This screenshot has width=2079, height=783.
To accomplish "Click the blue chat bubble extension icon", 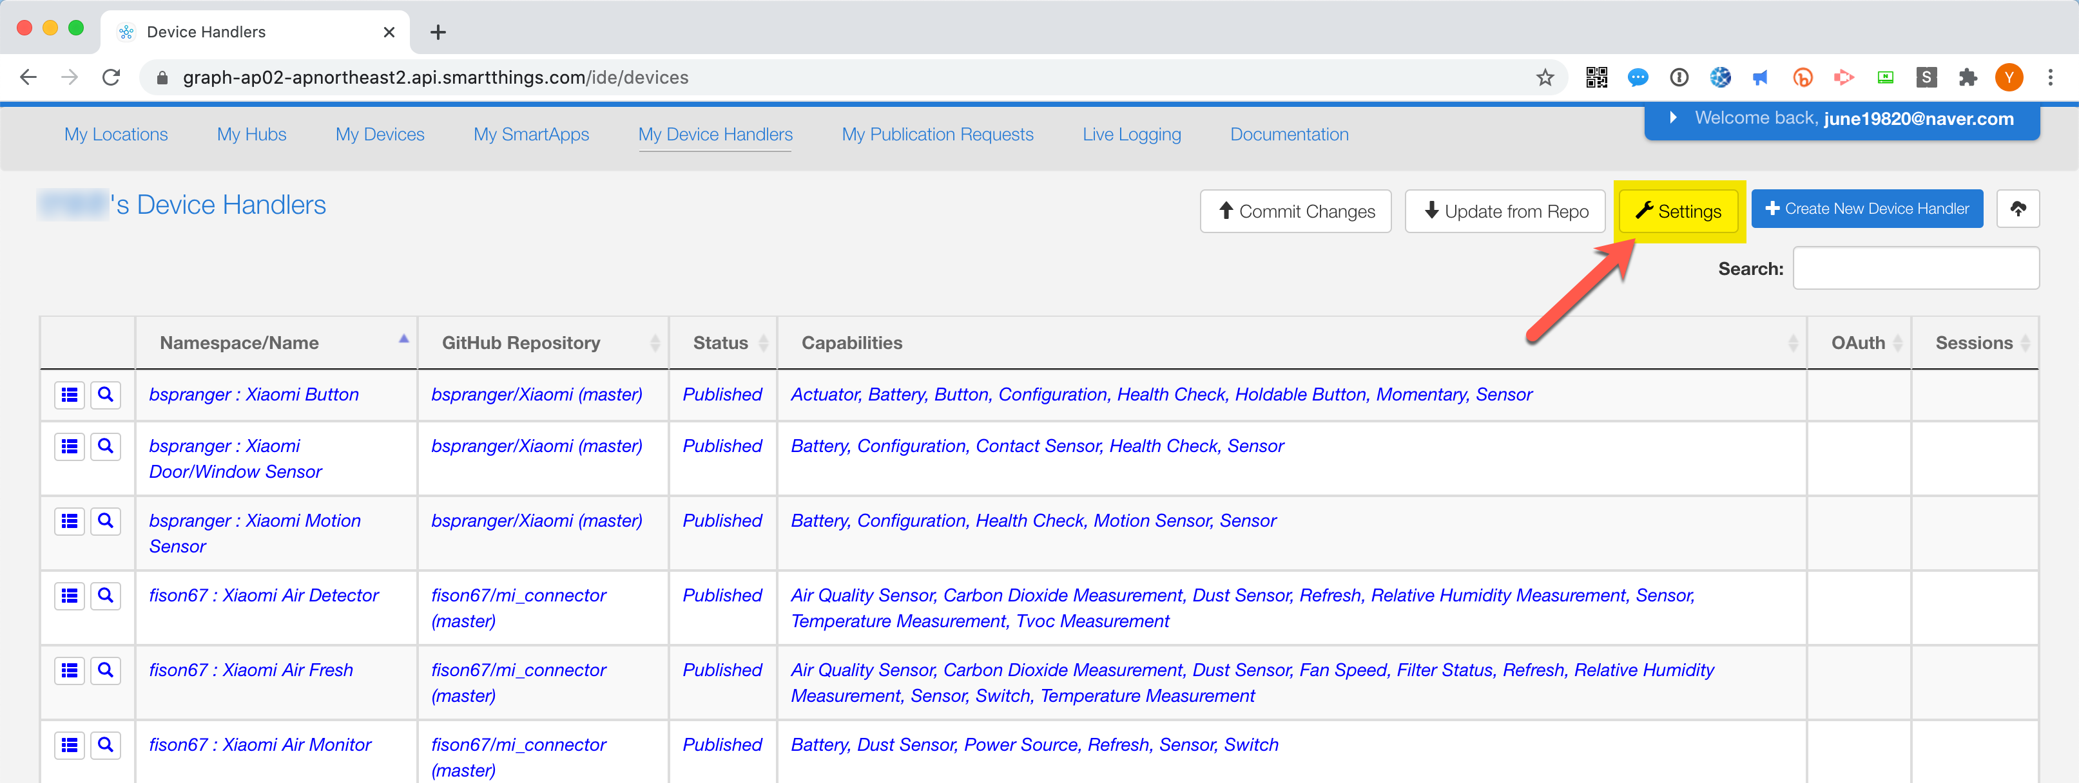I will pos(1638,77).
